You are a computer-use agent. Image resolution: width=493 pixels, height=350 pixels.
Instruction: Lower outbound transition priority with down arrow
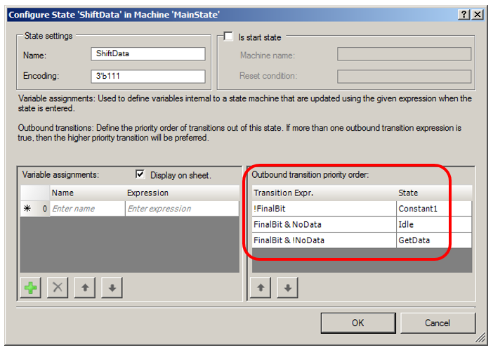pyautogui.click(x=287, y=287)
